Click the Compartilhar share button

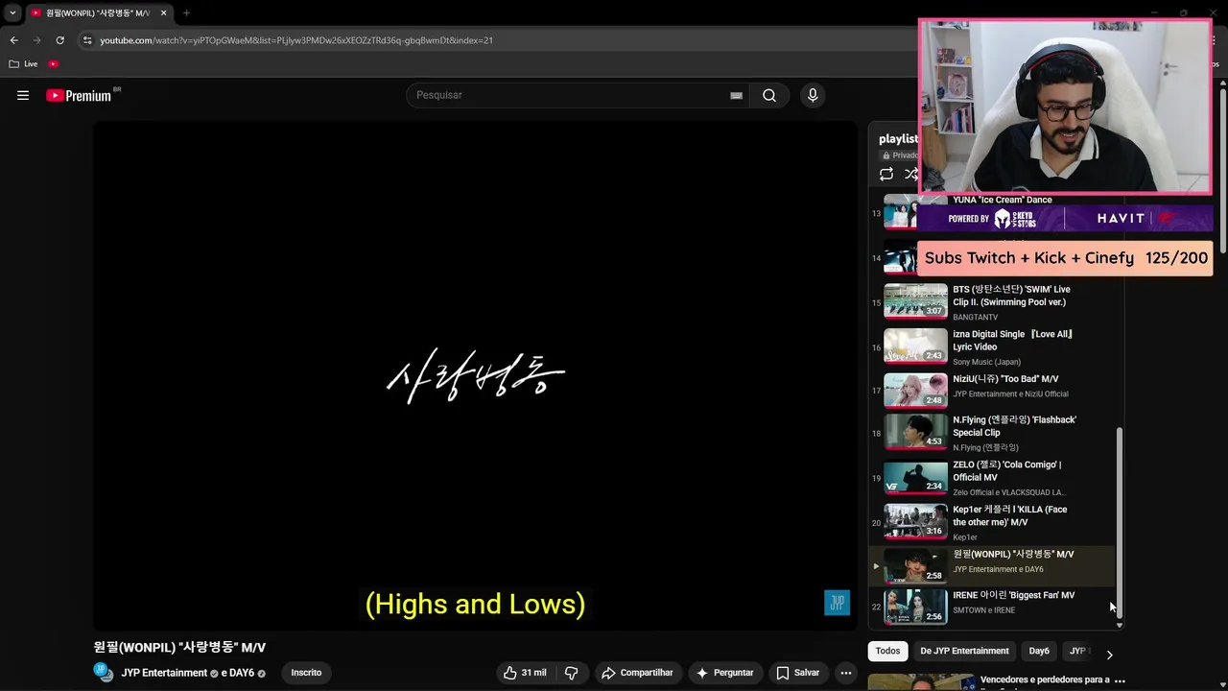637,673
